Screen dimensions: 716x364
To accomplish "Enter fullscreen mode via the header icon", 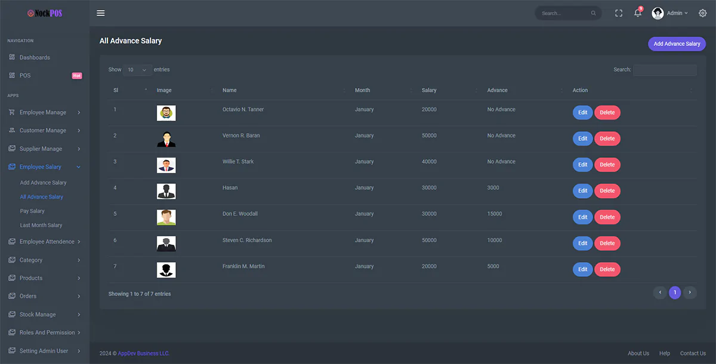I will [619, 13].
